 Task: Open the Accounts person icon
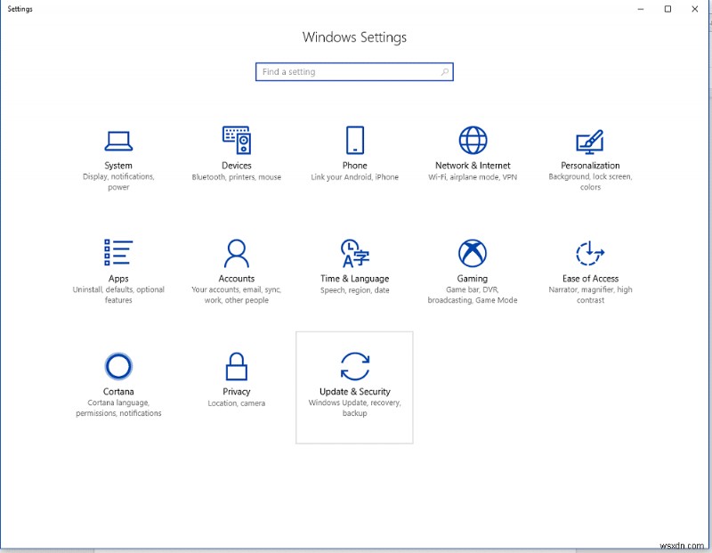237,253
